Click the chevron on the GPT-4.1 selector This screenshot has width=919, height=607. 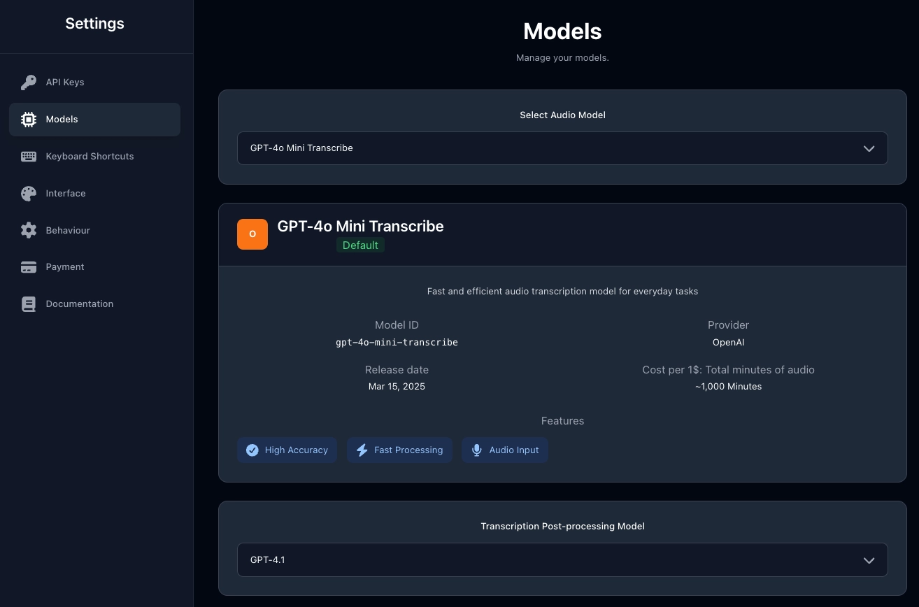pos(869,560)
